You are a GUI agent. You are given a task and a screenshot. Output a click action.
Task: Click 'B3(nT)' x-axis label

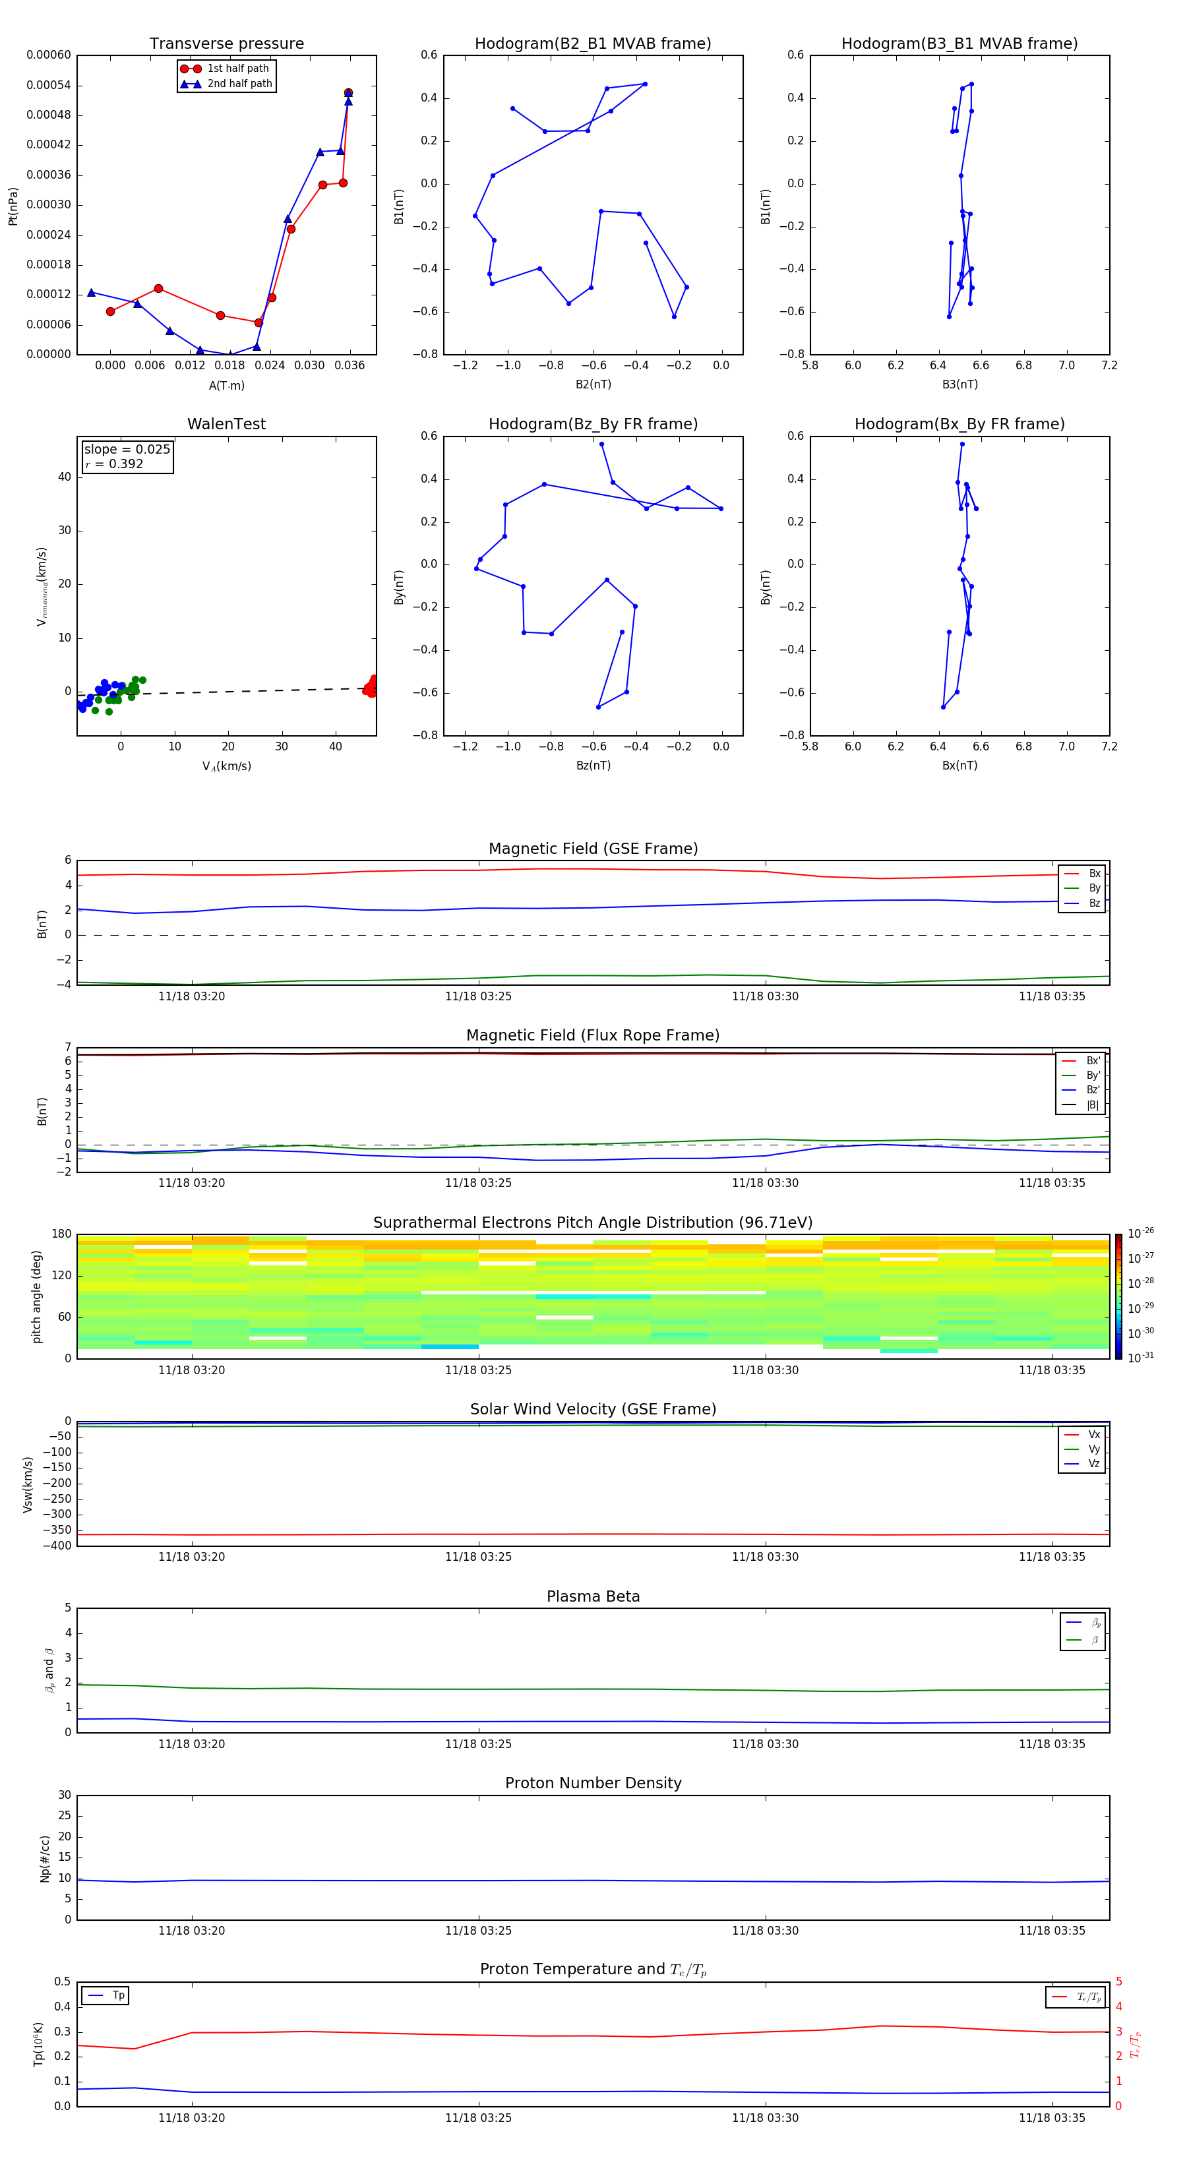pyautogui.click(x=959, y=384)
